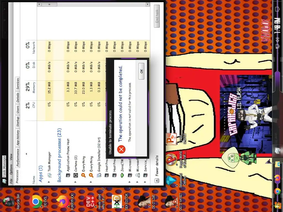The height and width of the screenshot is (212, 283).
Task: Switch to the Users tab
Action: (x=18, y=109)
